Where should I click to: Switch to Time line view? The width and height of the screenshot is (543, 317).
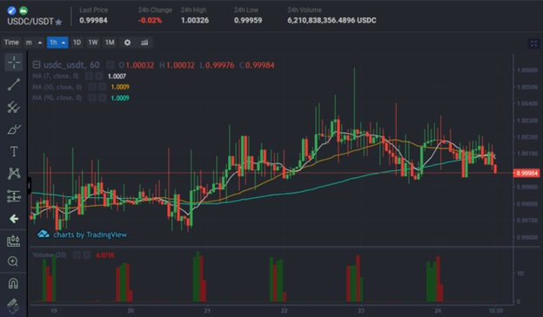point(11,43)
